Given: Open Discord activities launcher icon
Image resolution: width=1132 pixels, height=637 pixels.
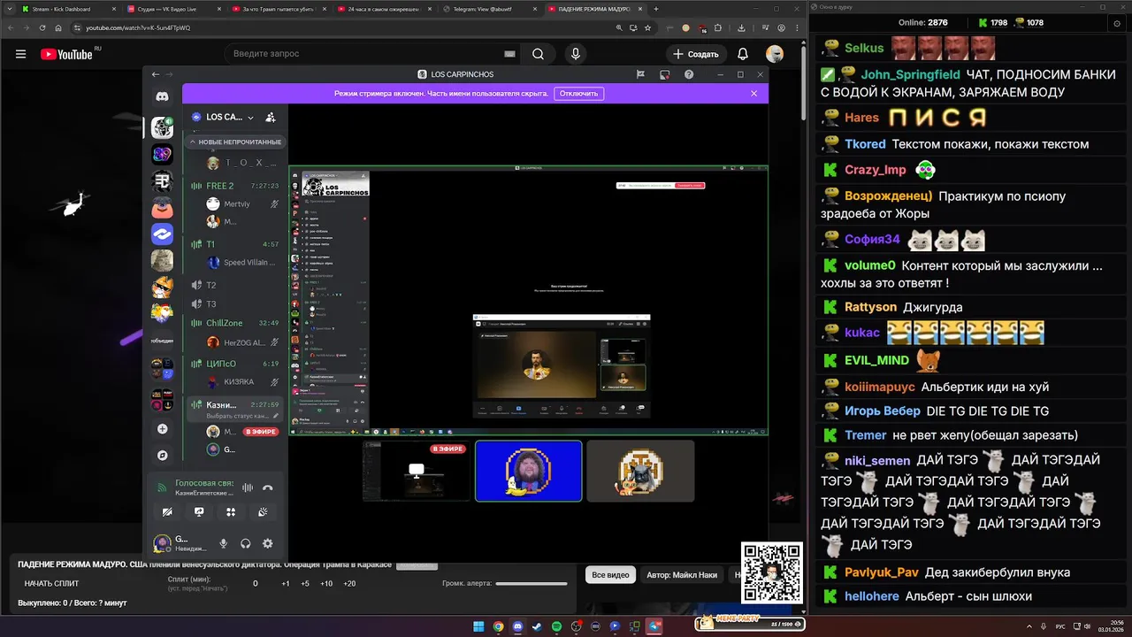Looking at the screenshot, I should [231, 511].
